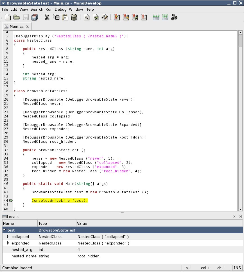244x272 pixels.
Task: Click the Save All stacked floppies icon
Action: (x=35, y=17)
